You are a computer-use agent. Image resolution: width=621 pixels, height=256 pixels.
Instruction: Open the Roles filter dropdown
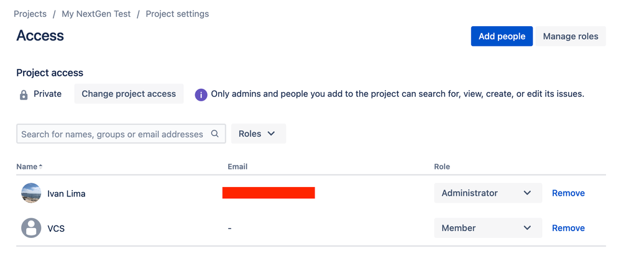pos(258,134)
